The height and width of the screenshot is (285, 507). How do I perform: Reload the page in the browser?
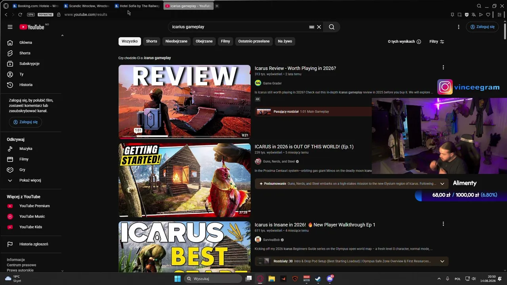(20, 15)
